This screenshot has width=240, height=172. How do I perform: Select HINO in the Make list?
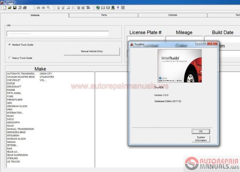coord(10,110)
